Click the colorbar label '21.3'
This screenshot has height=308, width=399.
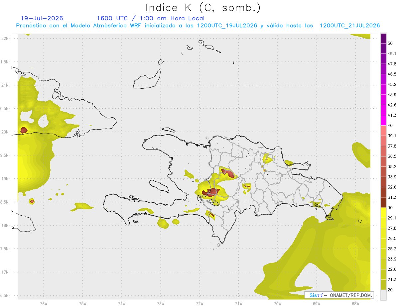pos(392,279)
